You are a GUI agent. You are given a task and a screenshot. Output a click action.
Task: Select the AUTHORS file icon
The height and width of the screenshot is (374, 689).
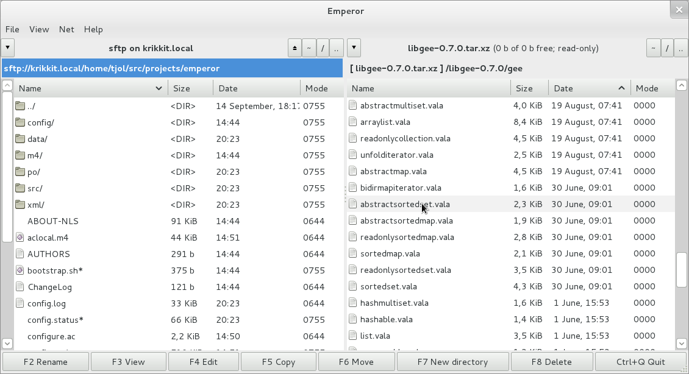coord(20,254)
